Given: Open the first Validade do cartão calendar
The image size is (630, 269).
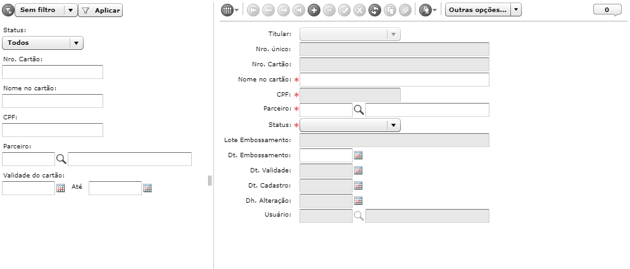Looking at the screenshot, I should pyautogui.click(x=61, y=188).
